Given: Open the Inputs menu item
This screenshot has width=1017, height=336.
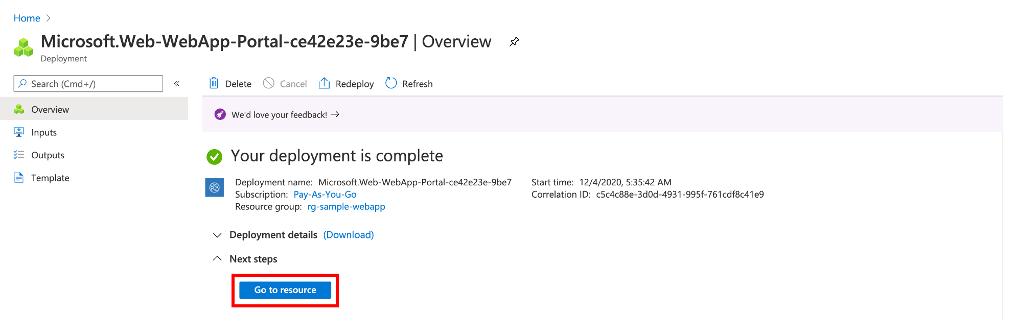Looking at the screenshot, I should coord(44,132).
